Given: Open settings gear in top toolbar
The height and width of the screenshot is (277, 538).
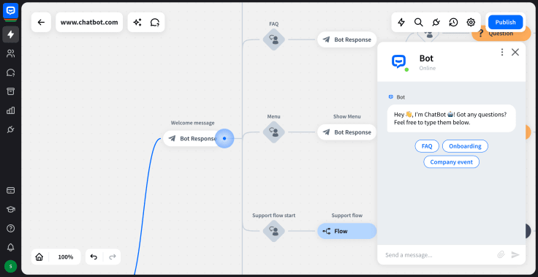Looking at the screenshot, I should [x=471, y=23].
